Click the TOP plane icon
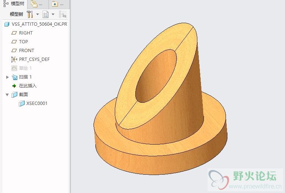285x193 pixels. click(x=14, y=42)
